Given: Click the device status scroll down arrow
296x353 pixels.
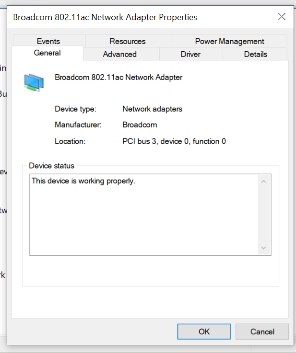Looking at the screenshot, I should [263, 248].
